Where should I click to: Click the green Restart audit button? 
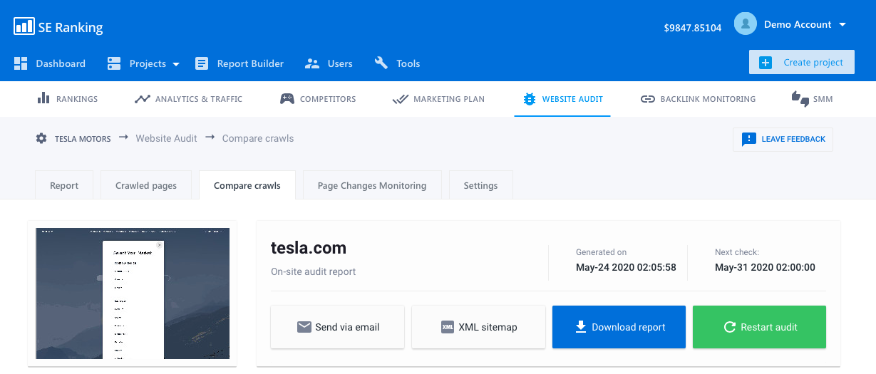[x=759, y=327]
